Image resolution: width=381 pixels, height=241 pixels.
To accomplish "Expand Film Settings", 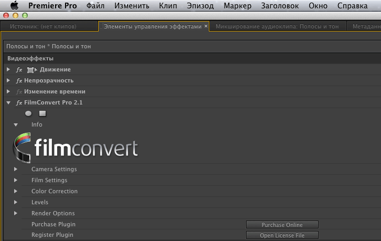I will click(x=16, y=180).
